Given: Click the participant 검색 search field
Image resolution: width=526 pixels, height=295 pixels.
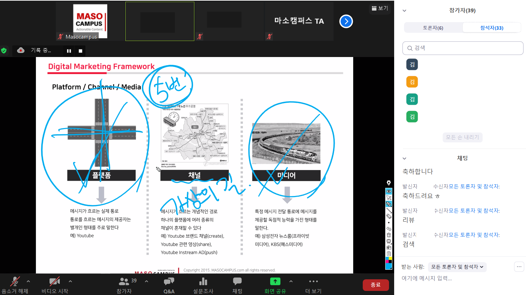Looking at the screenshot, I should coord(463,48).
